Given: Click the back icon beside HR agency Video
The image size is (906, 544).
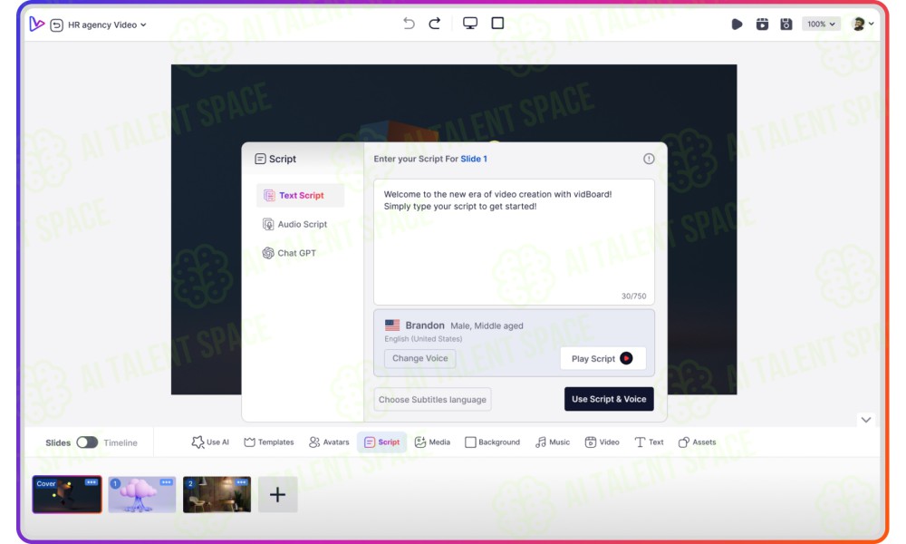Looking at the screenshot, I should click(56, 24).
